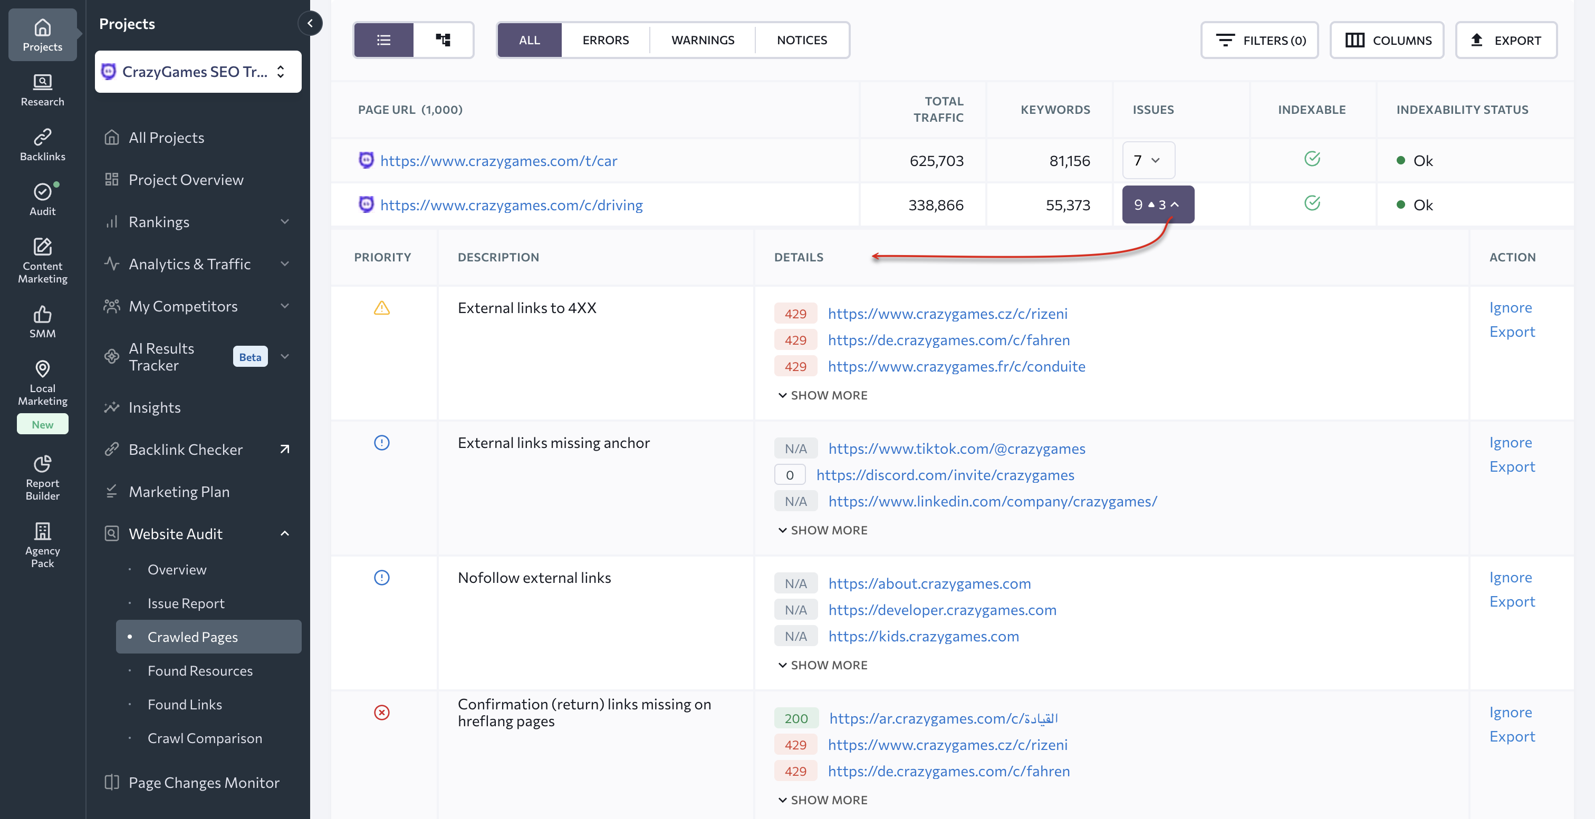Click the Insights sparkline icon
The width and height of the screenshot is (1595, 819).
[111, 407]
